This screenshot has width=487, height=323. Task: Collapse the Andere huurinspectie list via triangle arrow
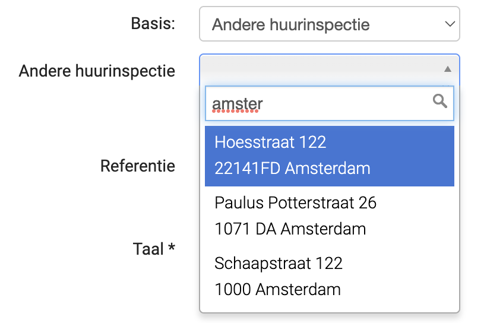point(448,69)
